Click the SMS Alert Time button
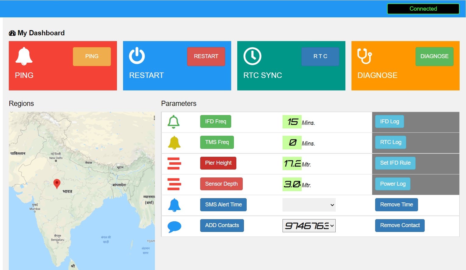This screenshot has height=270, width=466. point(223,204)
